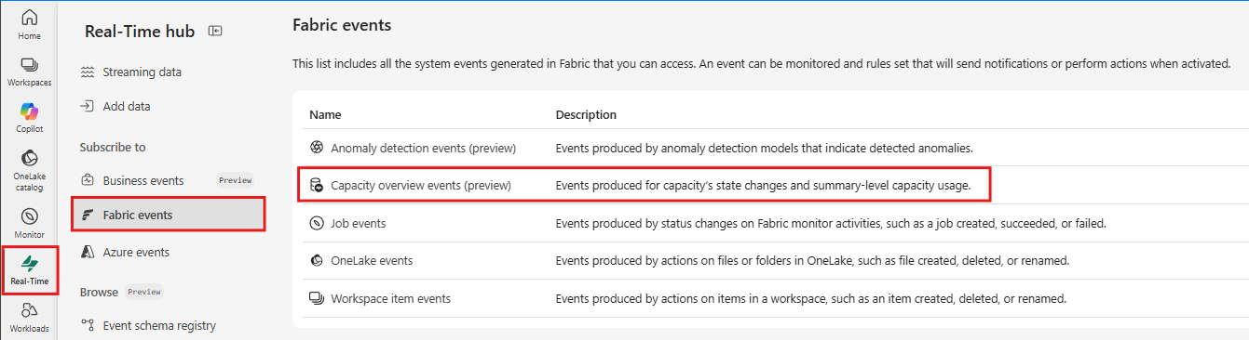This screenshot has width=1249, height=340.
Task: Click the Real-Time hub title
Action: (x=140, y=31)
